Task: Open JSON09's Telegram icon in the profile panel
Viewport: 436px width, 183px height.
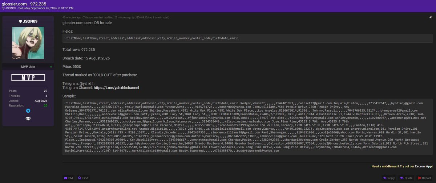Action: 28,111
